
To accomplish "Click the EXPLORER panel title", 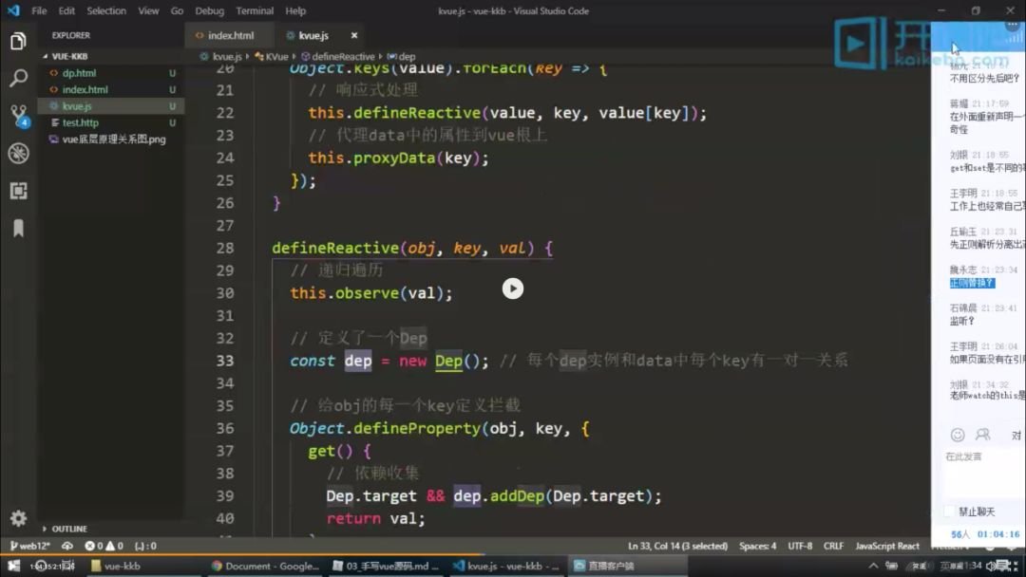I will (70, 35).
